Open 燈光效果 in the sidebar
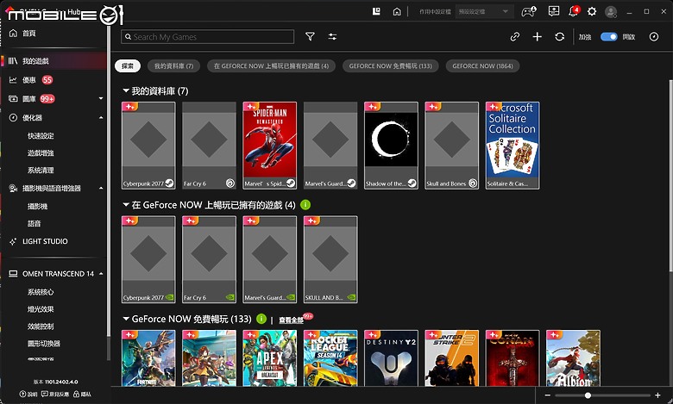Image resolution: width=673 pixels, height=404 pixels. (41, 309)
